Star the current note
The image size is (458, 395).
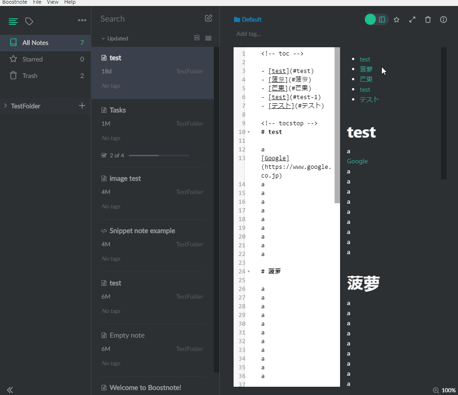tap(397, 20)
